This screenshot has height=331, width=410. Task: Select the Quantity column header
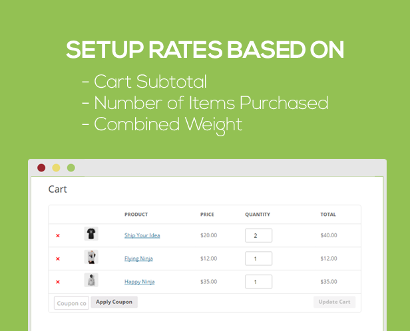coord(258,215)
